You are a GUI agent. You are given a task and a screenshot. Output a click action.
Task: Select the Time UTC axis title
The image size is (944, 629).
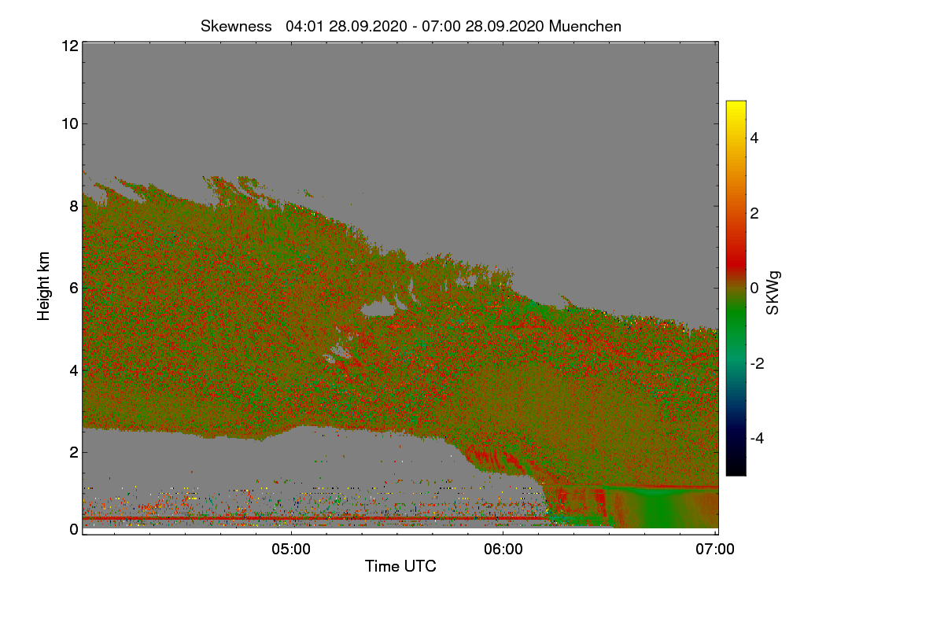point(400,566)
